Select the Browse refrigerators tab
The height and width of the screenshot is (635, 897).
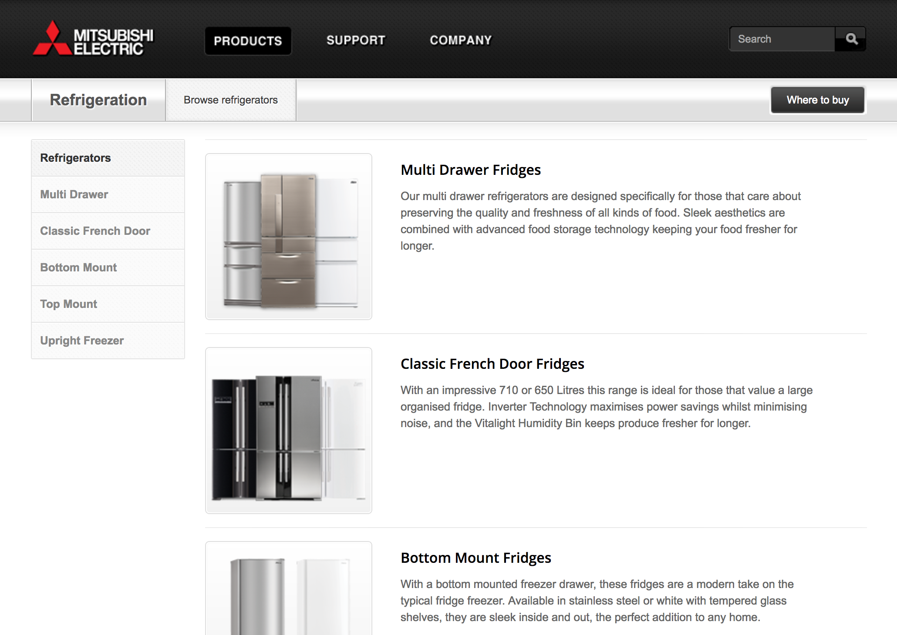click(231, 100)
